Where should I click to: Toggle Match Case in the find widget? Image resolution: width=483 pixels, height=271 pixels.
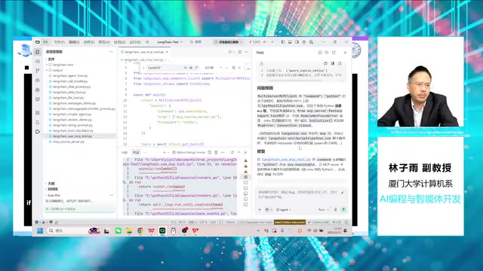(x=186, y=68)
